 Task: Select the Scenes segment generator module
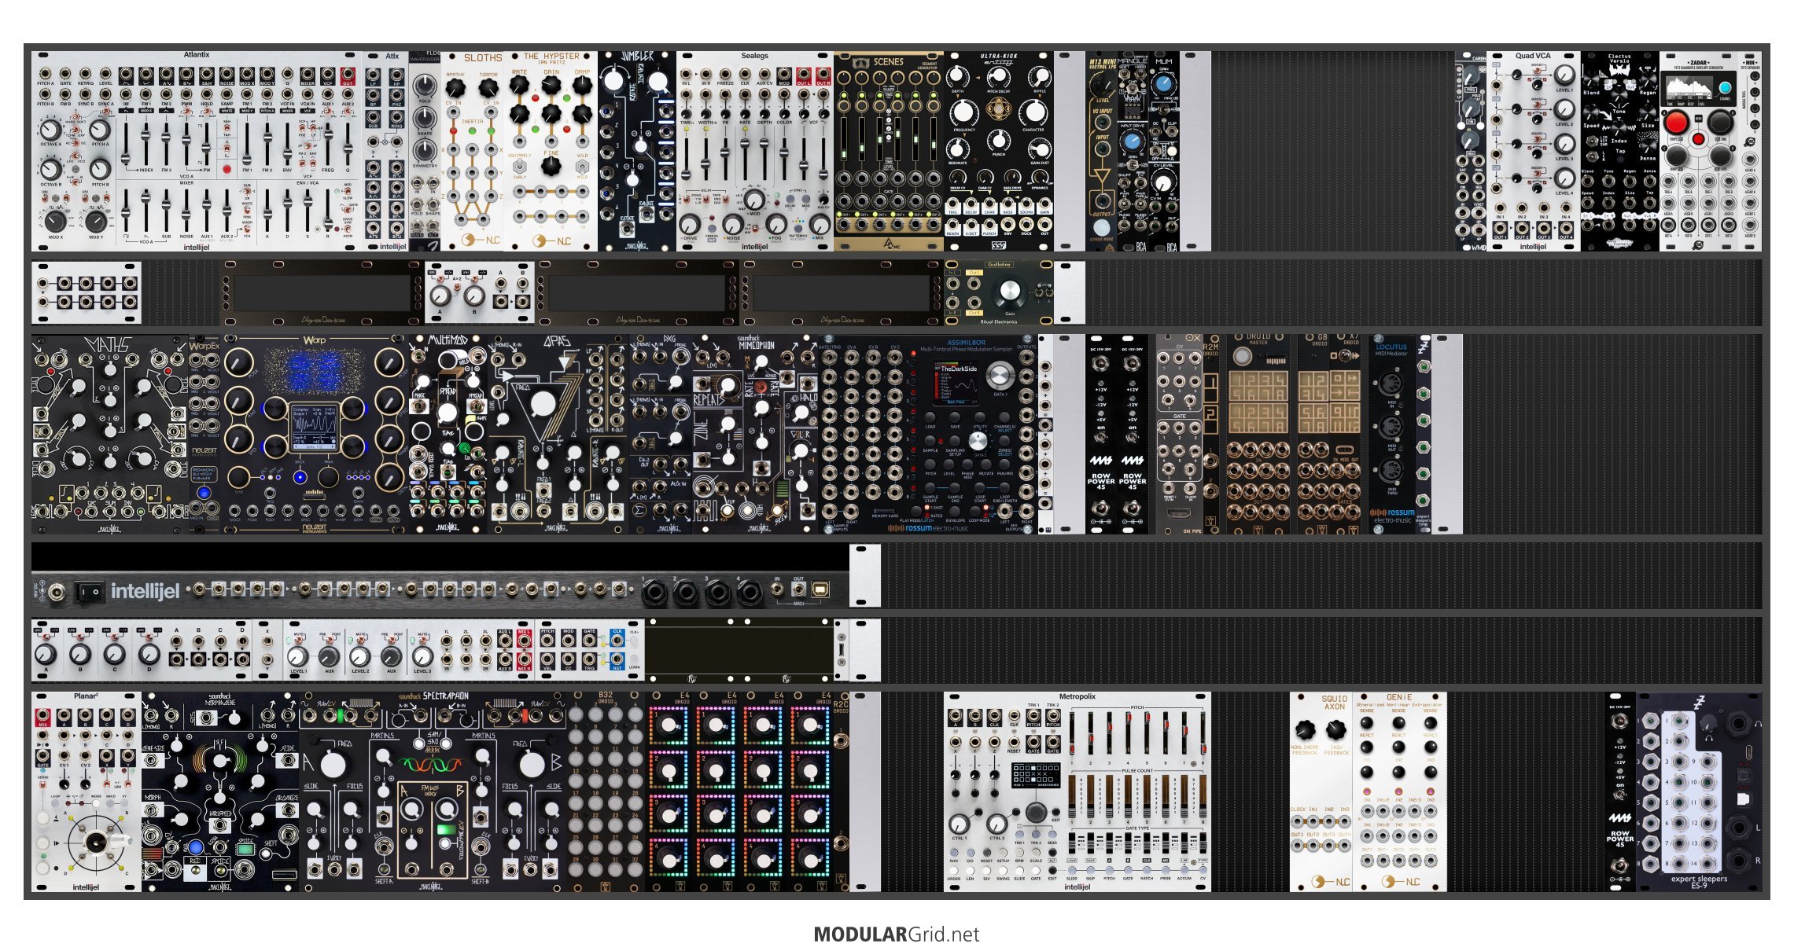point(889,151)
